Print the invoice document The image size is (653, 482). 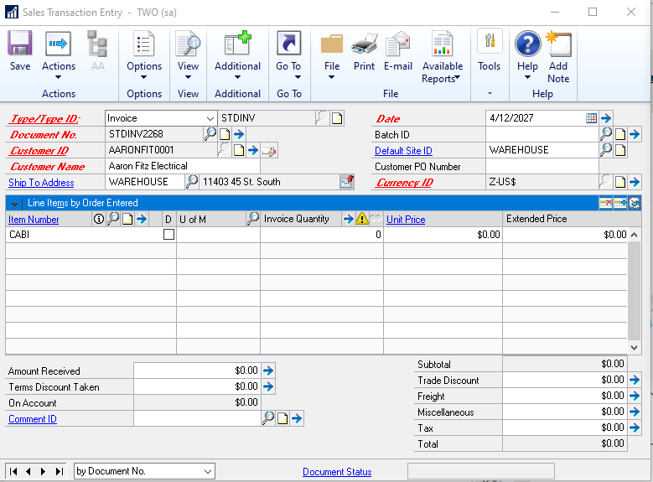click(x=364, y=51)
